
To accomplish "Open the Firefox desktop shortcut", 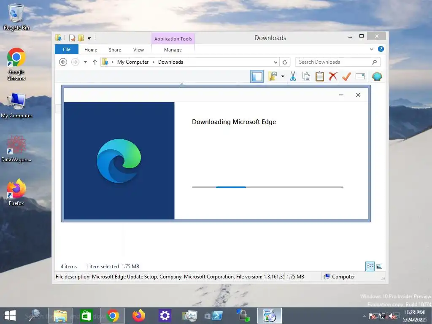I will coord(16,192).
